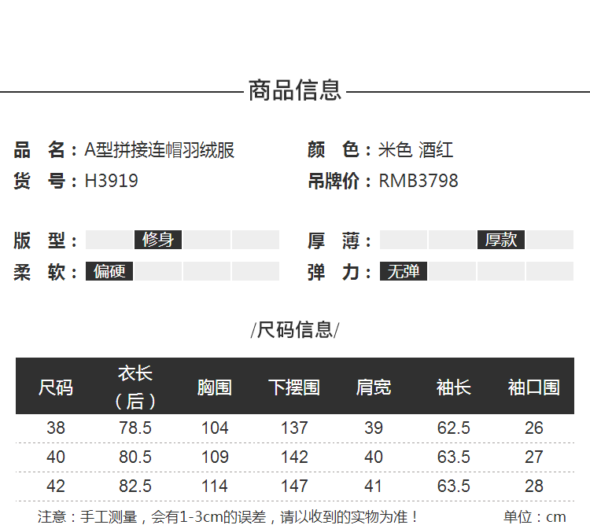
Task: Click the 袖口围 column header
Action: tap(534, 387)
